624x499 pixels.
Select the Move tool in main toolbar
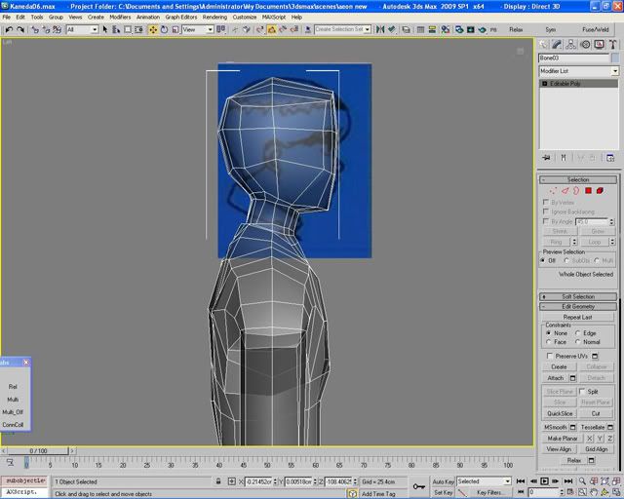coord(153,30)
